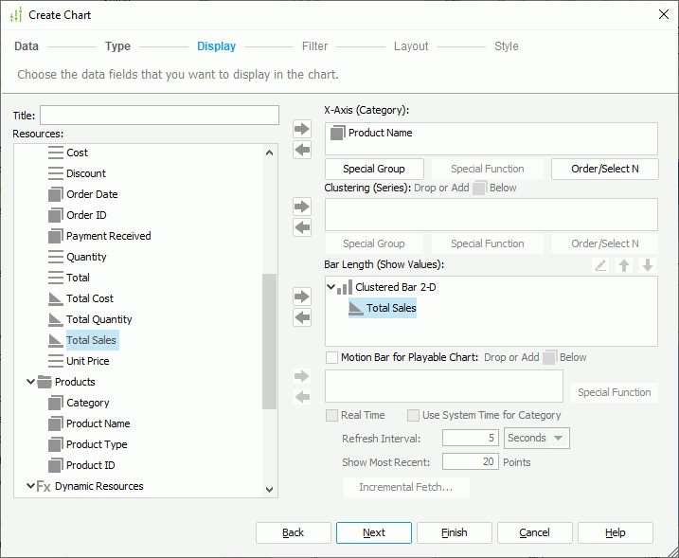Click the Resources scroll-down arrow
This screenshot has width=679, height=558.
coord(269,490)
